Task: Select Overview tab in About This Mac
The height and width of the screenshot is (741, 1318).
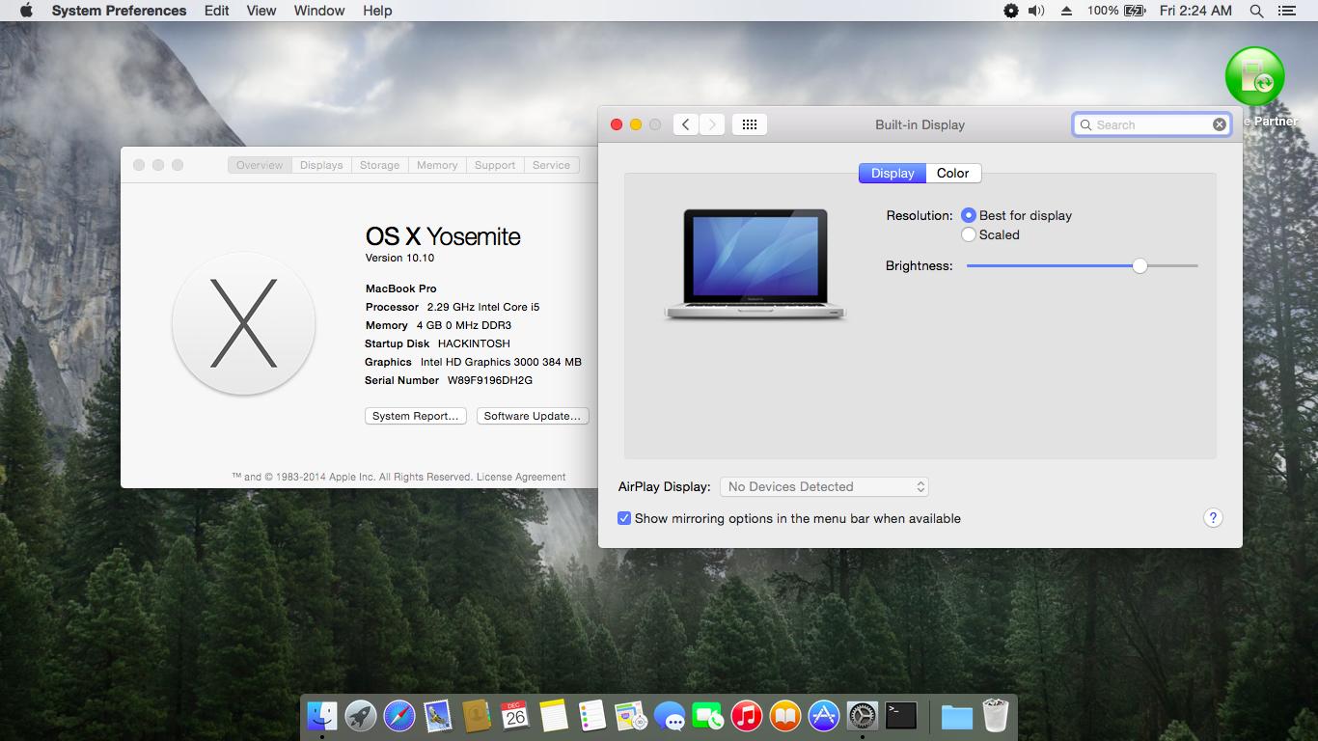Action: point(260,165)
